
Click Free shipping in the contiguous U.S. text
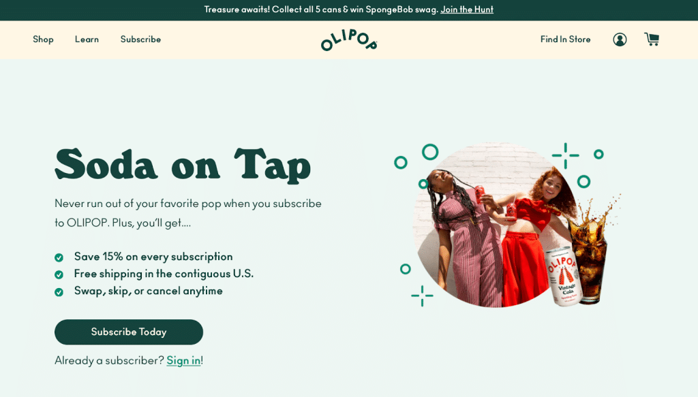[x=164, y=274]
